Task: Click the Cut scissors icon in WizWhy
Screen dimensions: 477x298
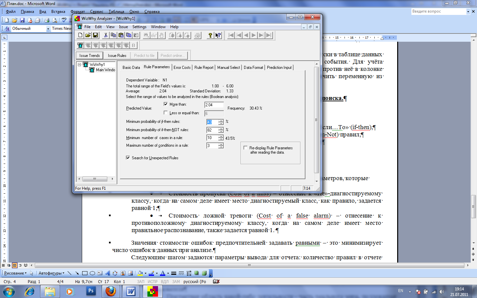Action: click(x=106, y=35)
